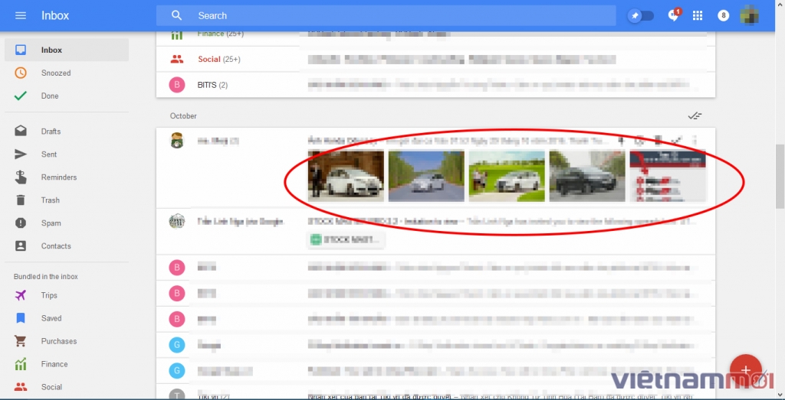Open the spreadsheet attachment chip
The image size is (785, 400).
coord(346,239)
